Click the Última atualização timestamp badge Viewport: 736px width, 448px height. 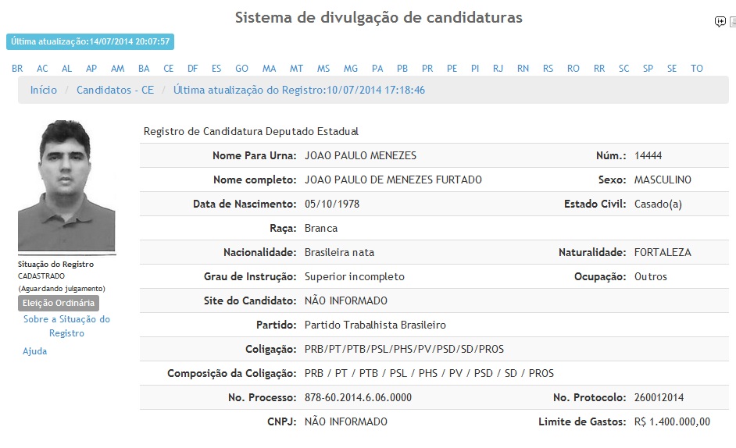90,41
